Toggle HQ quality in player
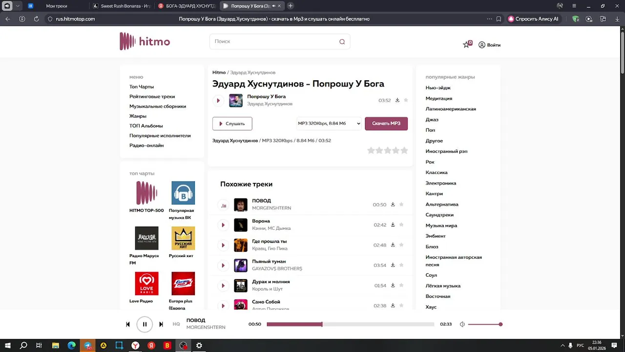 [176, 324]
